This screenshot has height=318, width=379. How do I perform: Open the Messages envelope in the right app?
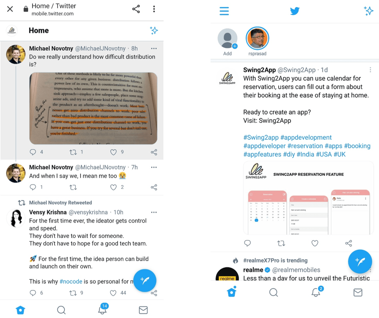(x=358, y=292)
